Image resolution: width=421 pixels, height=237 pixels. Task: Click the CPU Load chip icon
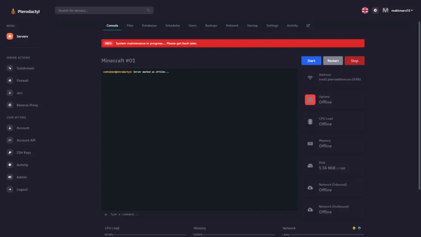coord(310,122)
